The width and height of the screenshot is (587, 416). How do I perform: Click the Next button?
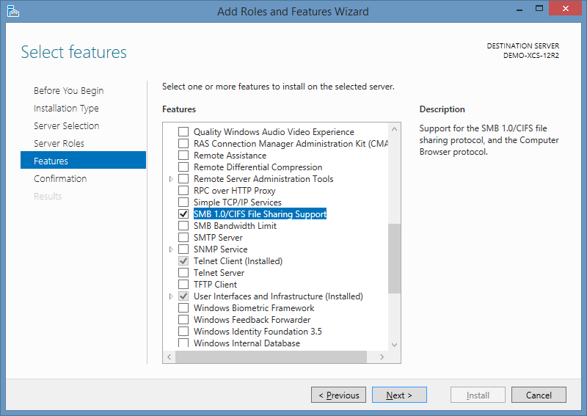click(x=399, y=395)
